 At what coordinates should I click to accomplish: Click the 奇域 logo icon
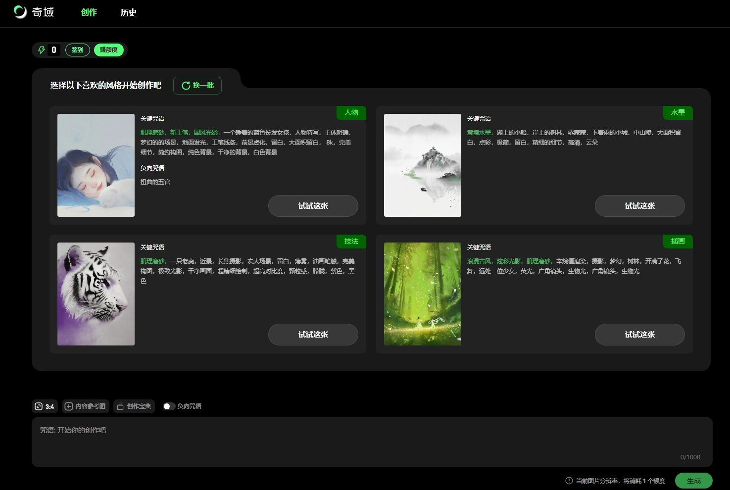(20, 12)
